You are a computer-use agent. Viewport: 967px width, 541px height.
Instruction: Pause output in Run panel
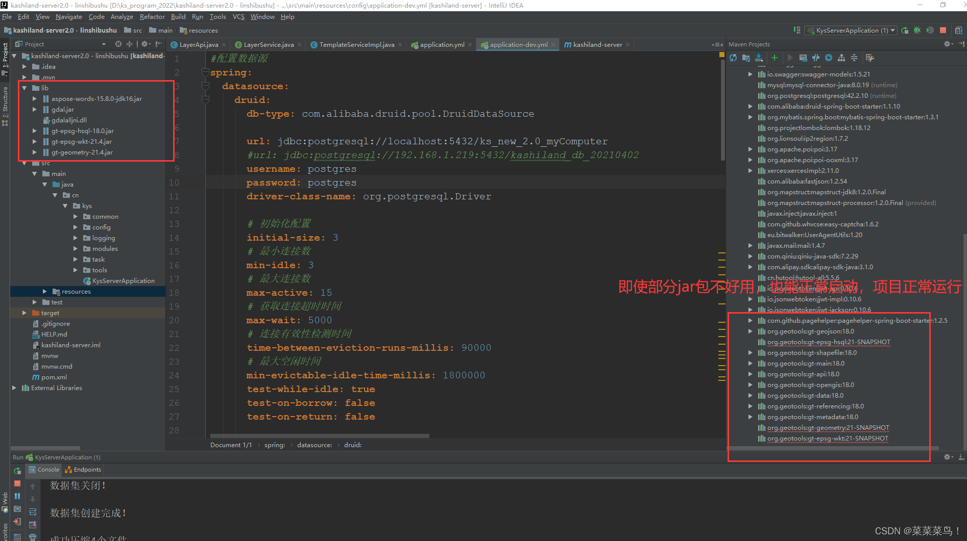[x=17, y=496]
